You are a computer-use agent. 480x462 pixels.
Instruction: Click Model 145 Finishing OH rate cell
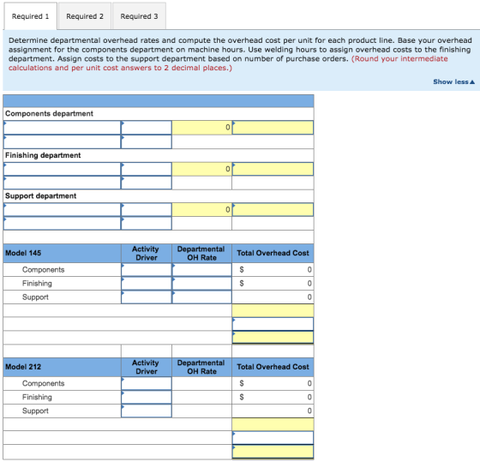[201, 283]
